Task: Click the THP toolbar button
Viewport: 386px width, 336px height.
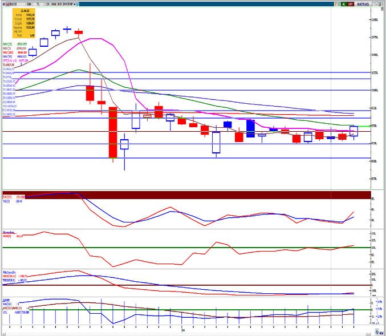Action: [x=70, y=4]
